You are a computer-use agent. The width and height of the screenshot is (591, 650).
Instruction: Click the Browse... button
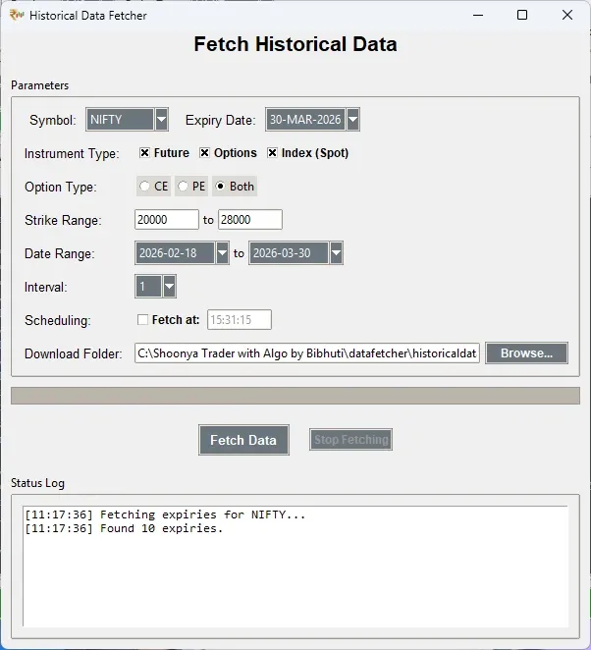[526, 353]
